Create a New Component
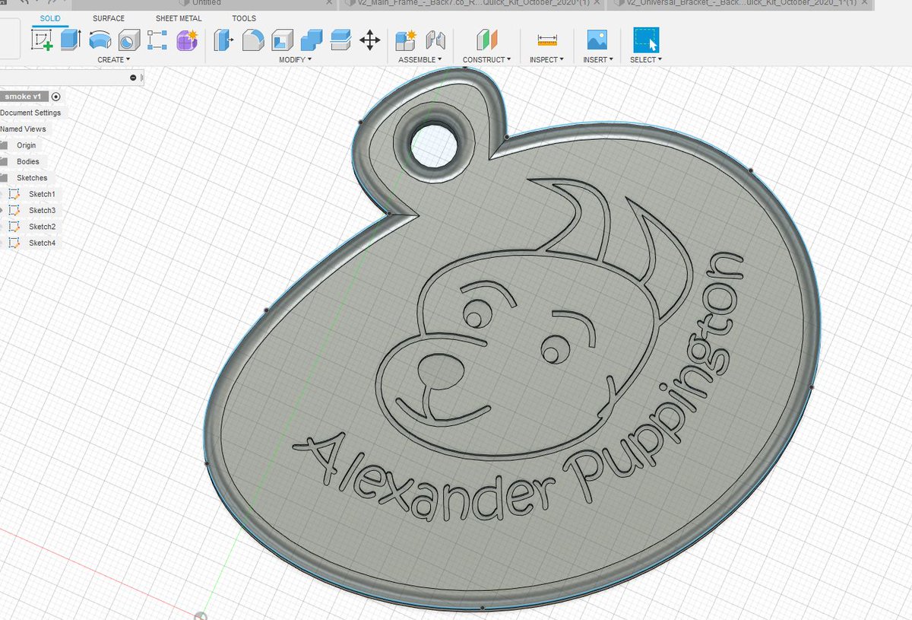 (x=406, y=40)
